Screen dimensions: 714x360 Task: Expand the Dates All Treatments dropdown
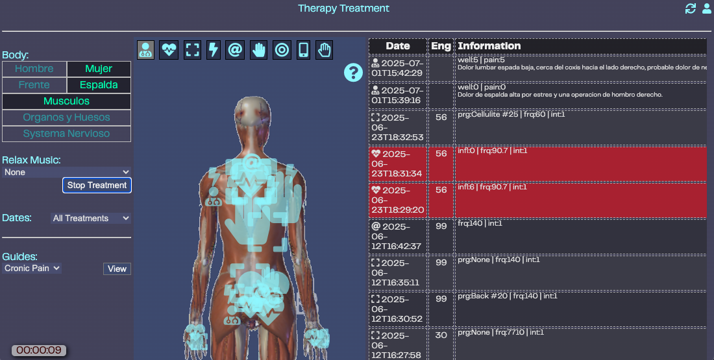click(91, 219)
